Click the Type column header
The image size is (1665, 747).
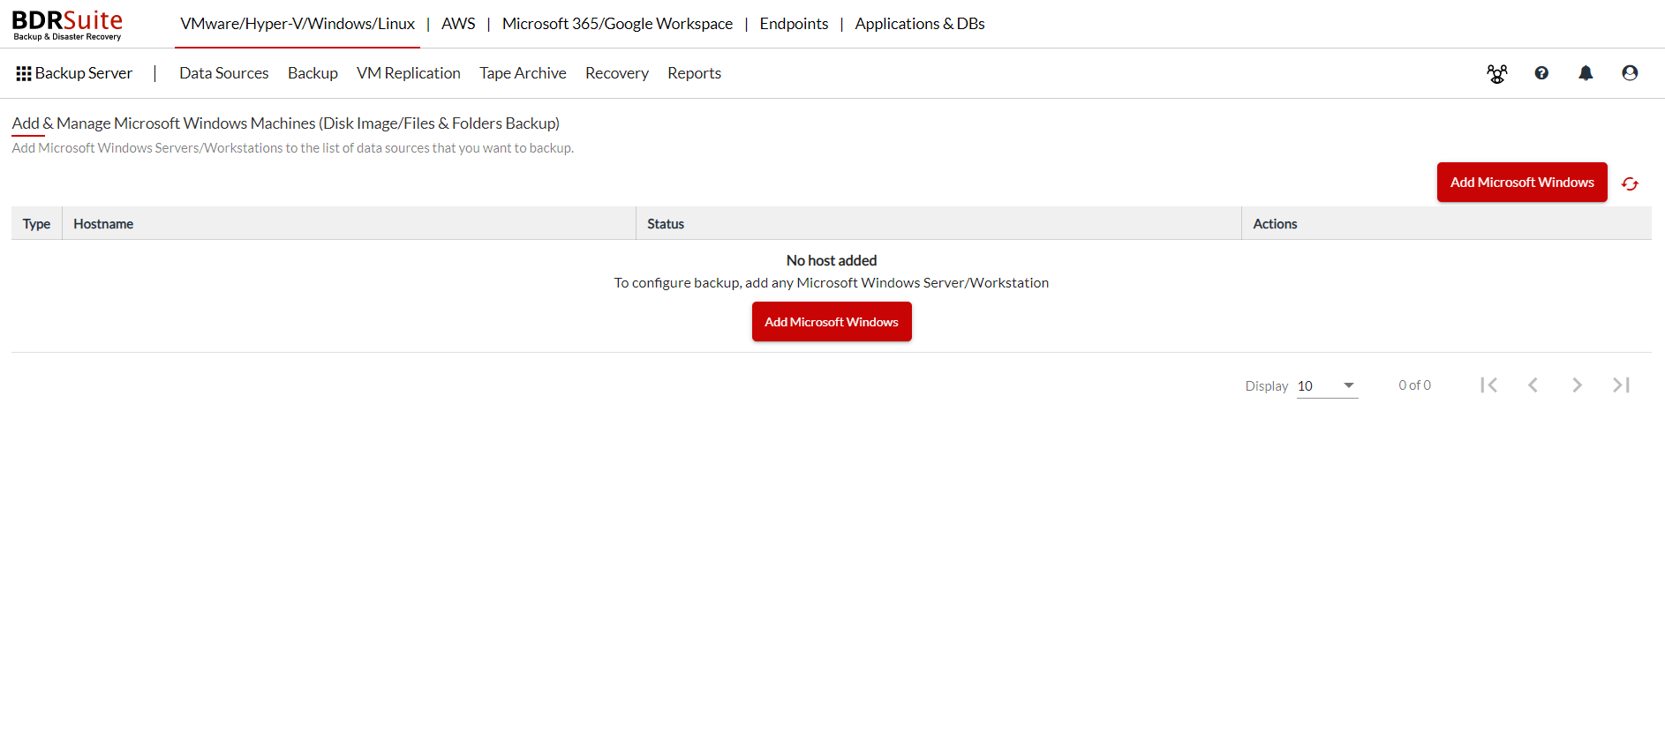pos(36,224)
